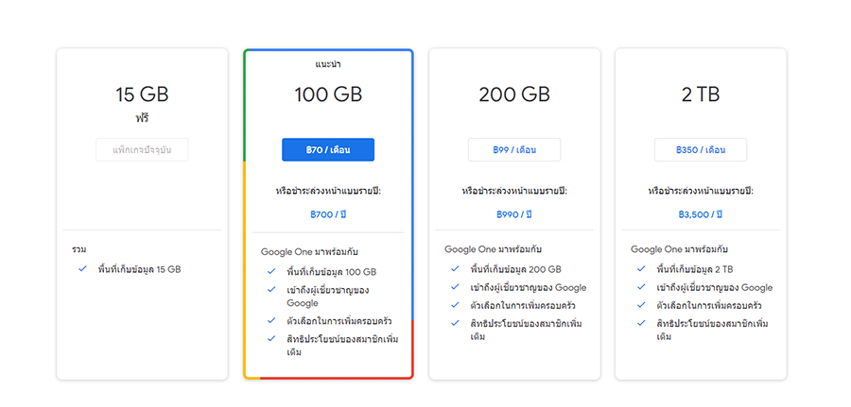Click checkmark beside พื้นที่เก็บข้อมูล 100 GB
Viewport: 851px width, 407px height.
click(271, 271)
